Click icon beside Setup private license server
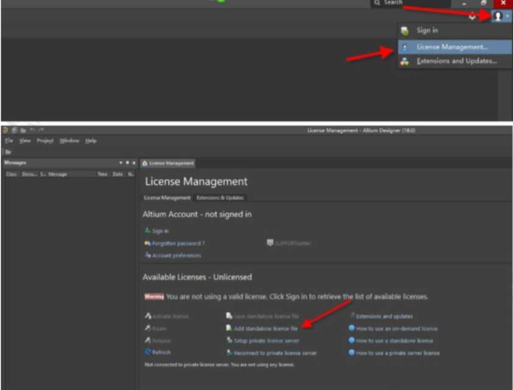This screenshot has width=513, height=390. pos(229,340)
